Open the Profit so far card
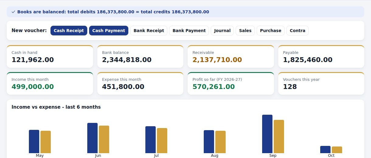 231,84
